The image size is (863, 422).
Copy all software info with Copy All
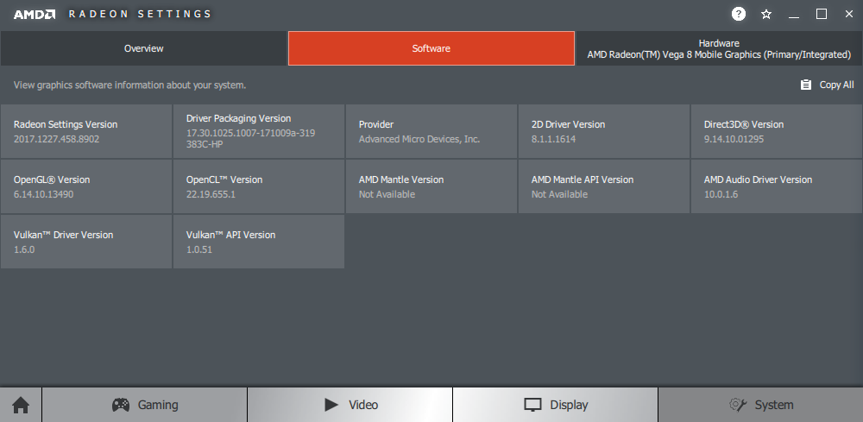(828, 85)
